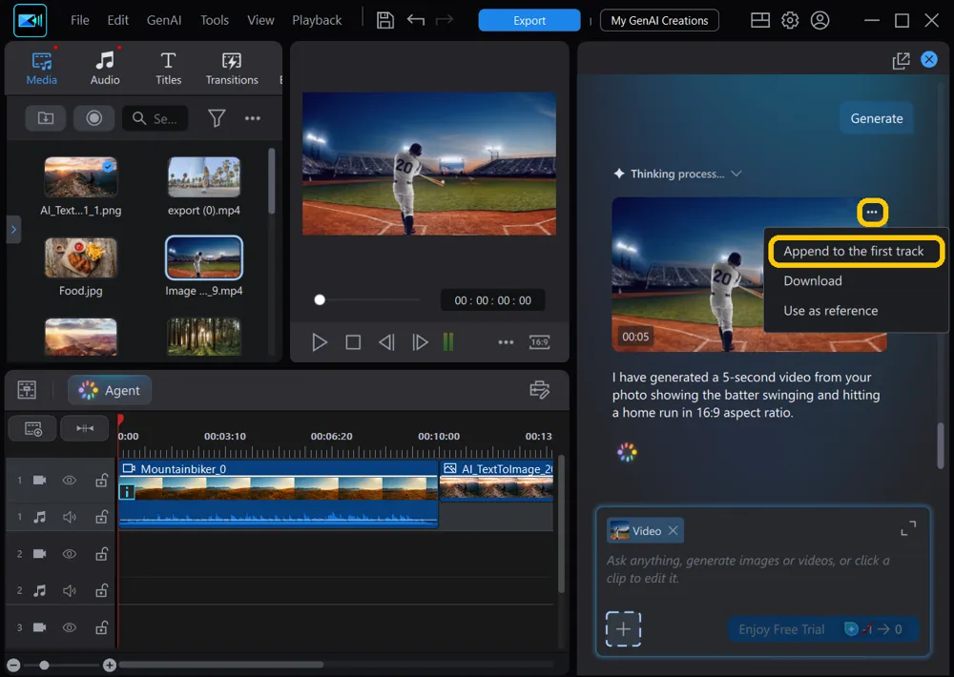Remove Video tag with its X

point(673,530)
